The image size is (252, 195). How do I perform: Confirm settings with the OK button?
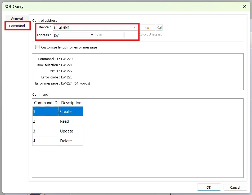click(x=209, y=187)
